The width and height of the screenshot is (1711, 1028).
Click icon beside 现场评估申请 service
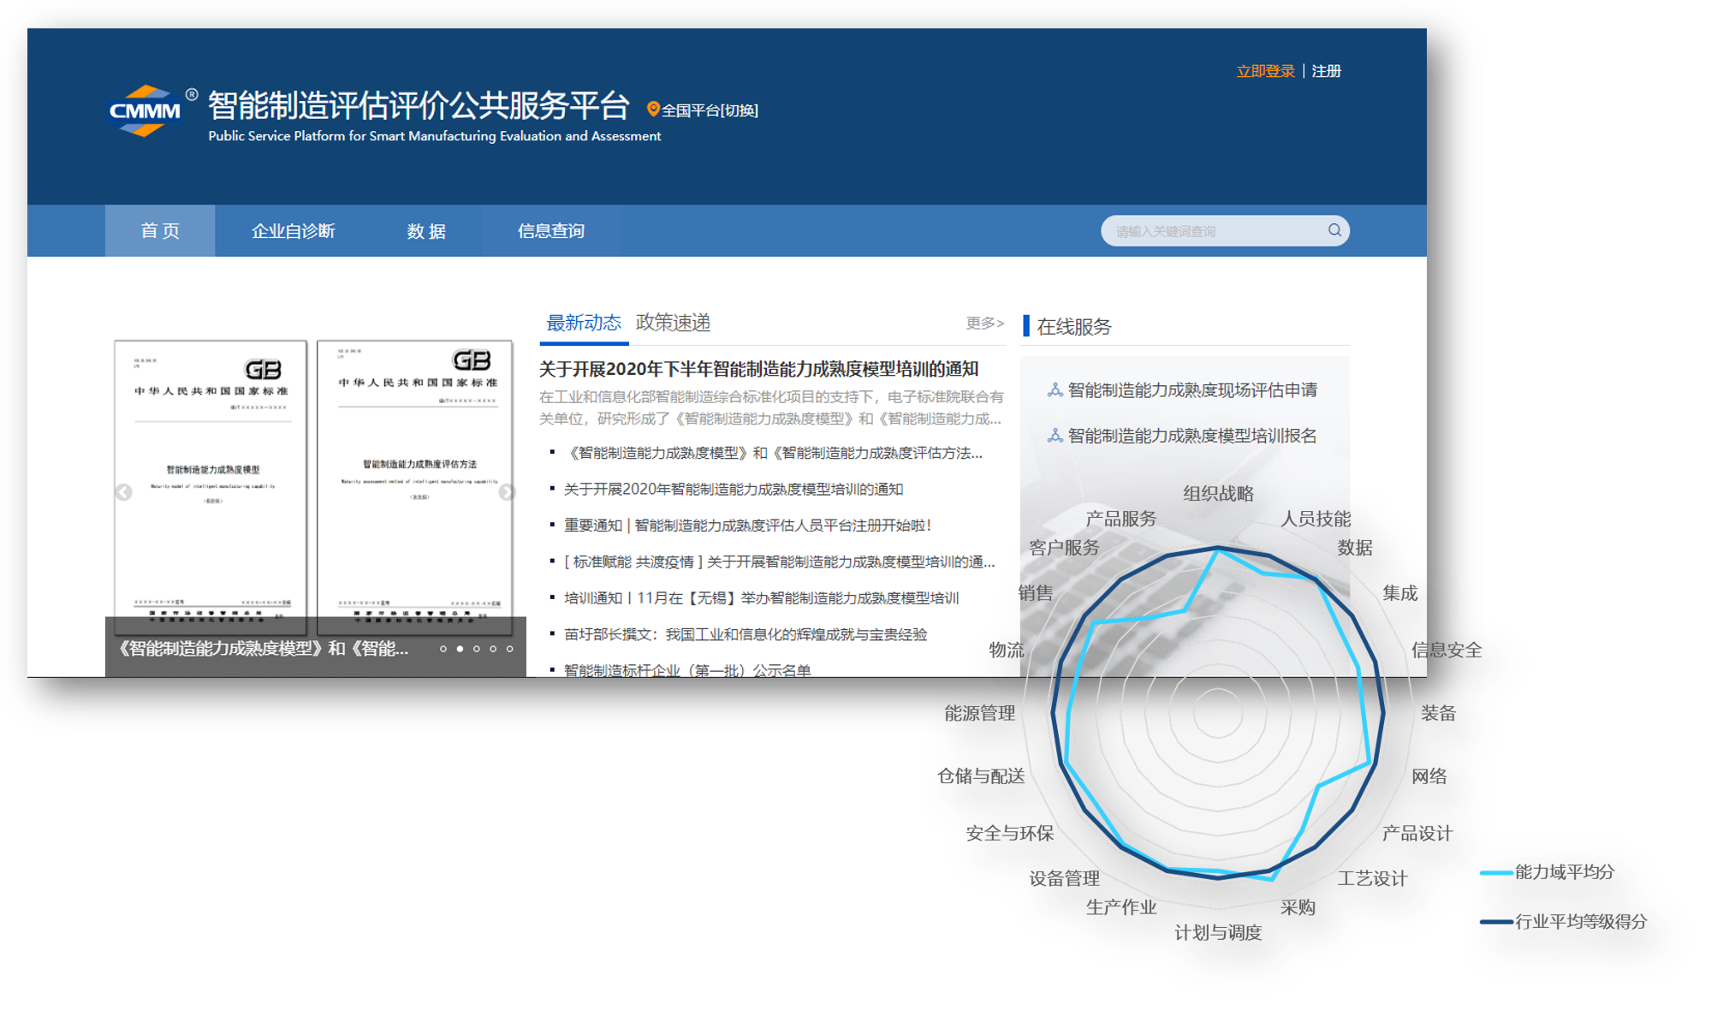click(1055, 390)
